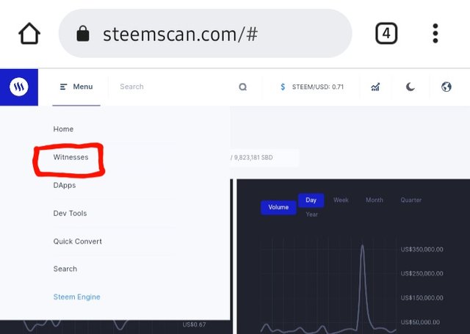
Task: Tap the steemscan.com address bar
Action: (x=206, y=34)
